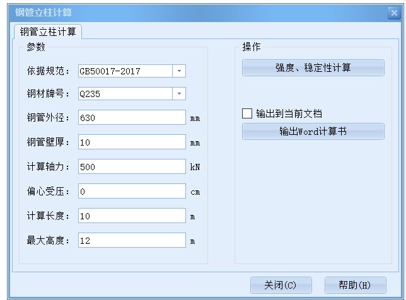Focus the 钢管外径 input field

tap(132, 118)
